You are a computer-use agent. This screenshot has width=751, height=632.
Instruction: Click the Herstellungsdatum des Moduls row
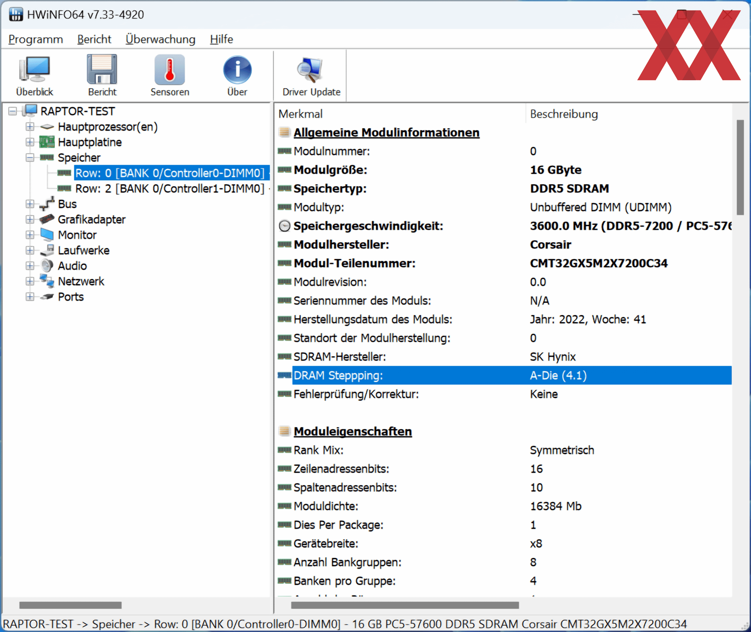[505, 319]
